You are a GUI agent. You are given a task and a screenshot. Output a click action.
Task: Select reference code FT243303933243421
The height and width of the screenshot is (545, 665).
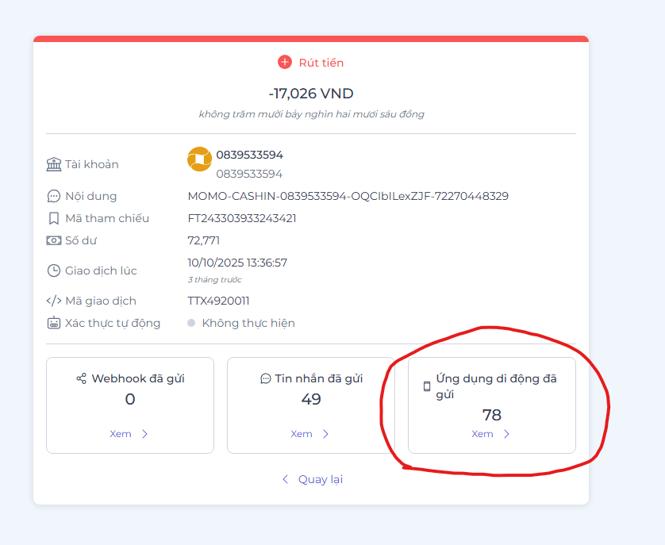point(242,218)
